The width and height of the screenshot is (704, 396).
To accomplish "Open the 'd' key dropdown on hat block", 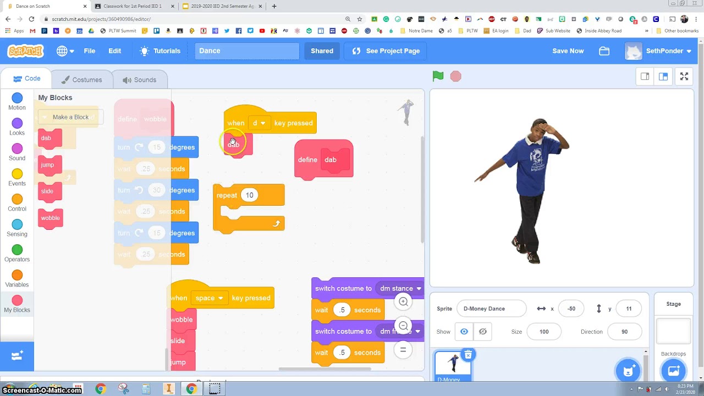I will [x=258, y=123].
